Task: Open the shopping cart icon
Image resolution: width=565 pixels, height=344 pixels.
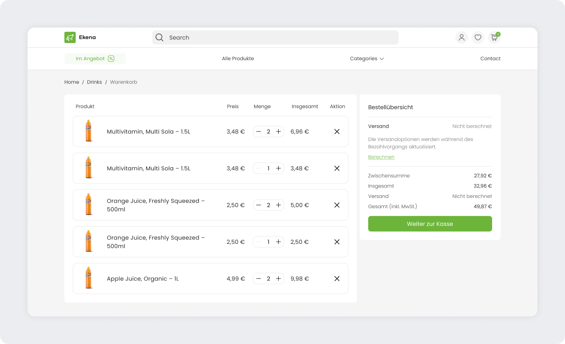Action: coord(494,37)
